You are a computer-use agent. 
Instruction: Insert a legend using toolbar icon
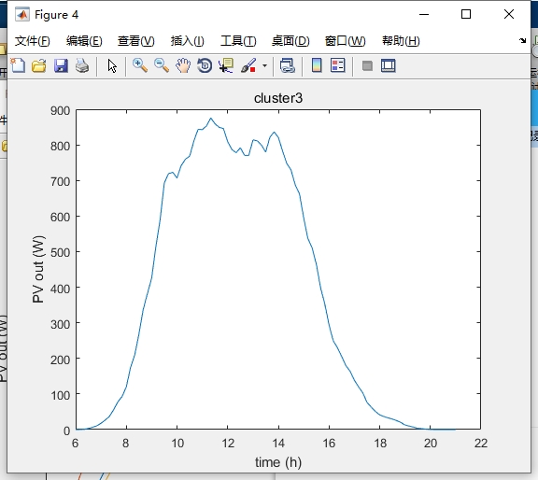pos(337,65)
